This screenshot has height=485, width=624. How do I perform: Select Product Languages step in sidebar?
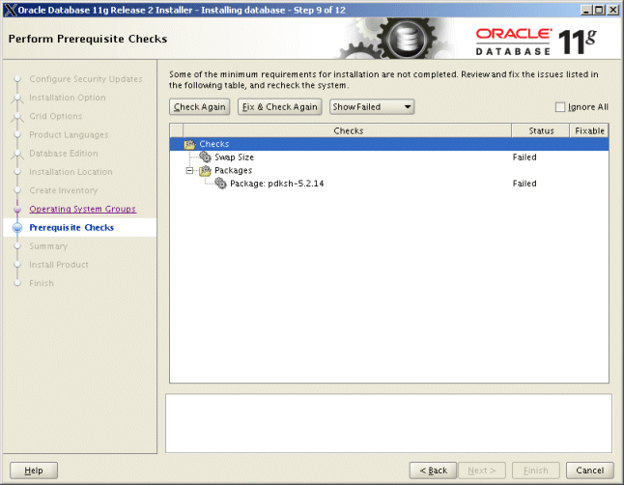pos(69,134)
